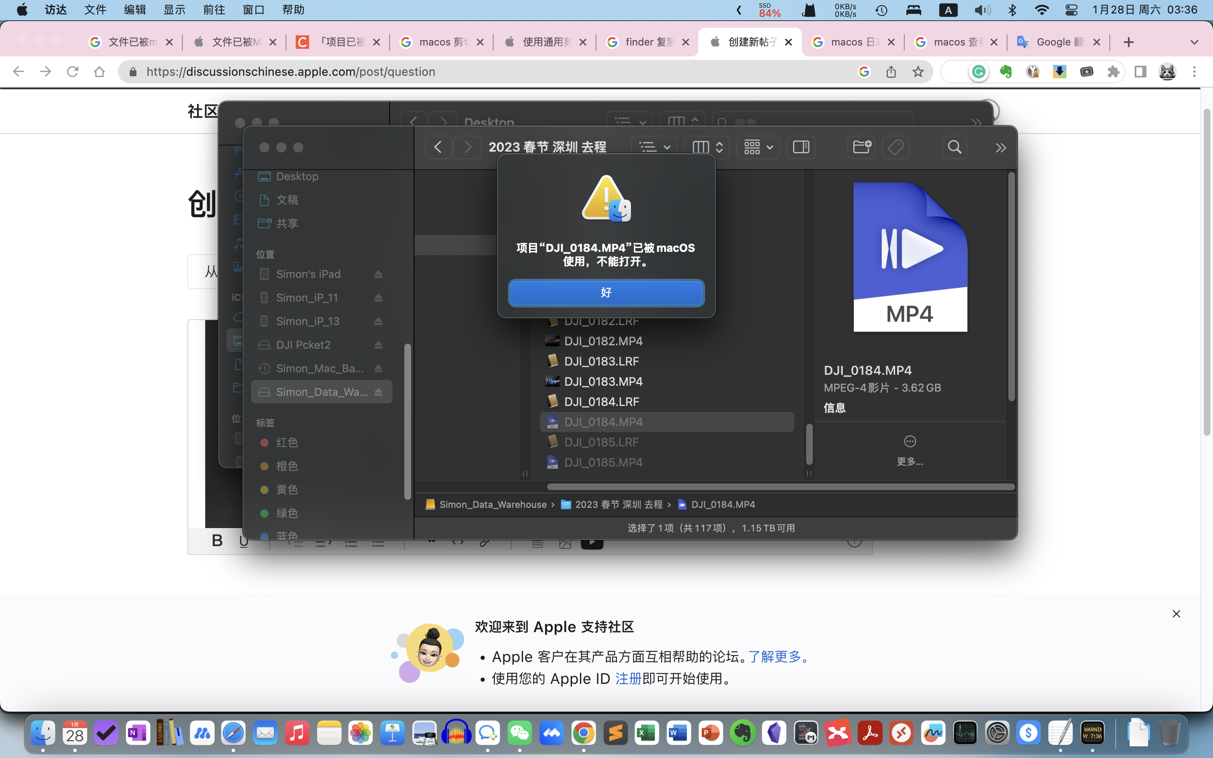Toggle the Finder preview pane button
Image resolution: width=1213 pixels, height=758 pixels.
[801, 147]
